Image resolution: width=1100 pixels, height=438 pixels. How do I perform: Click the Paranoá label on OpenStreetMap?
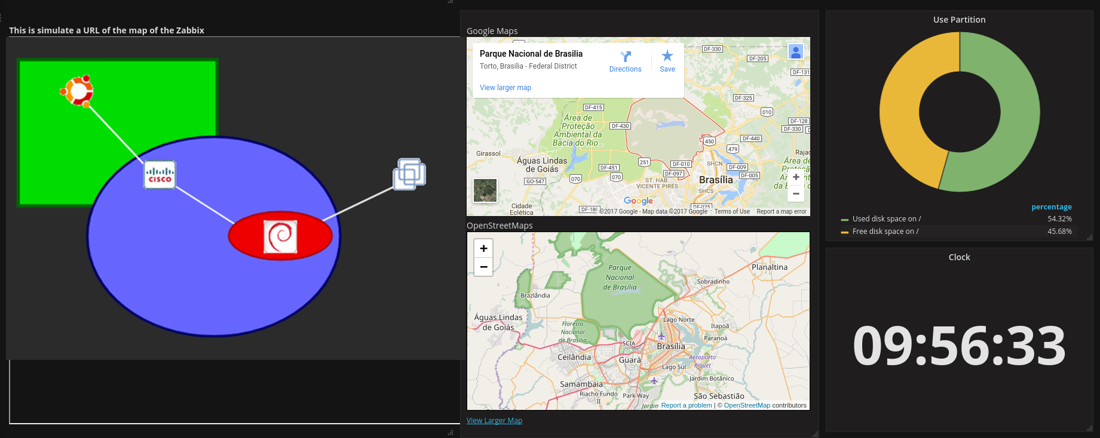tap(716, 338)
